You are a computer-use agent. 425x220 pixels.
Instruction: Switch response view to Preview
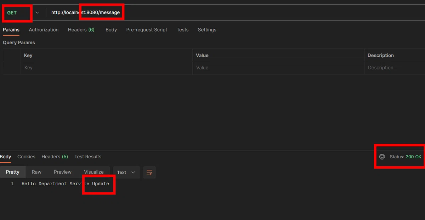point(63,172)
